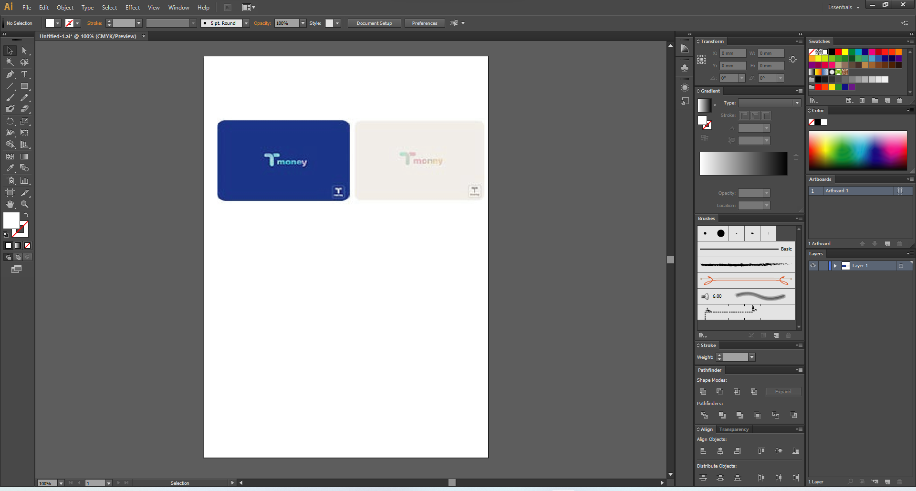
Task: Set paint mode to None
Action: [x=27, y=246]
